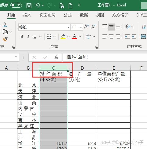Click the formula bar text field
The width and height of the screenshot is (147, 149).
(105, 57)
